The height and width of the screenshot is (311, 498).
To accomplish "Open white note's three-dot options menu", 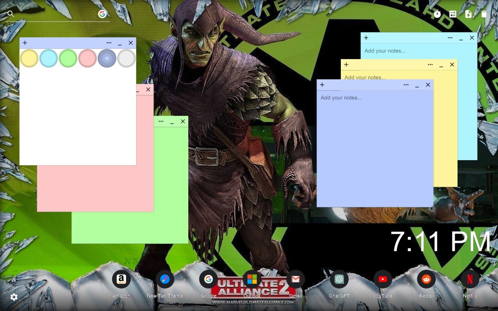I will pyautogui.click(x=109, y=43).
